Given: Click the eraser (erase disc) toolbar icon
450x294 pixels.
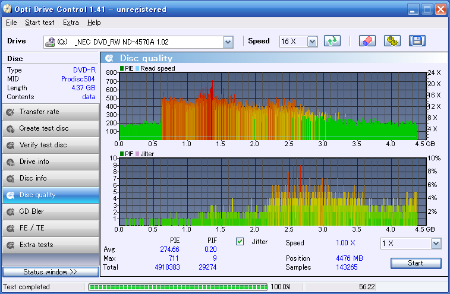Looking at the screenshot, I should coord(367,41).
